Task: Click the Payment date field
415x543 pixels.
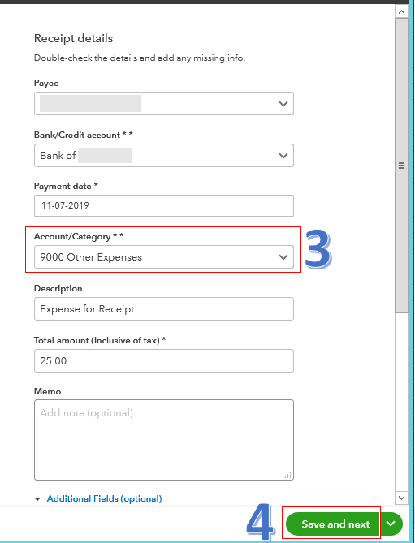Action: (x=164, y=205)
